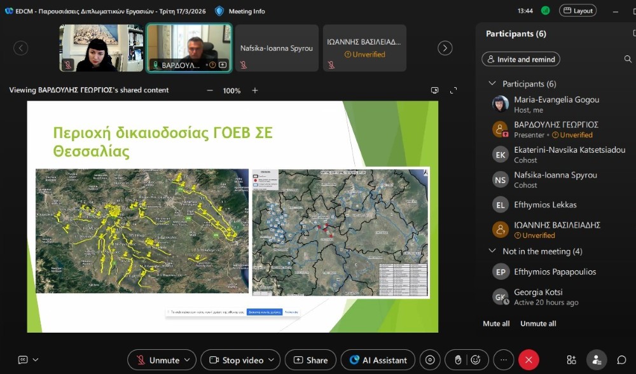Click the raise hand icon

coord(457,360)
